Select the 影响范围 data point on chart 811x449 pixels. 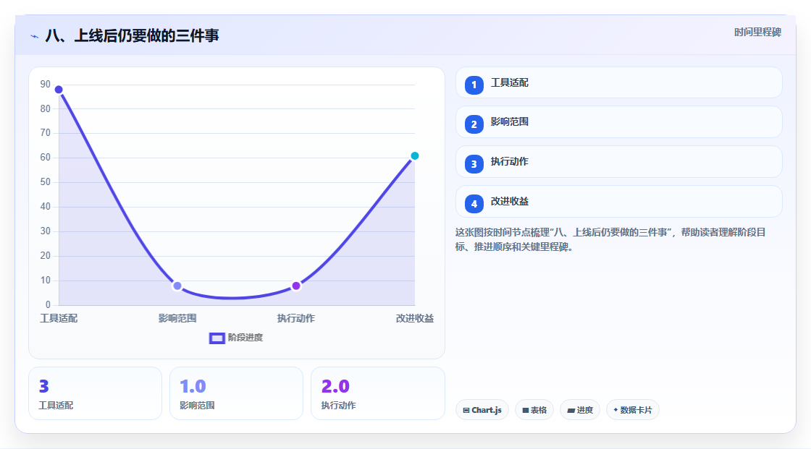(x=177, y=286)
